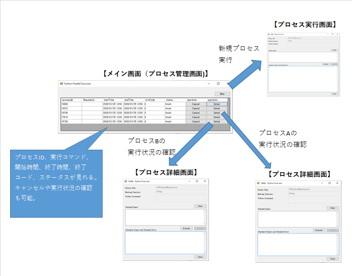Select the cell showing process ID 19708
The height and width of the screenshot is (276, 352).
(x=71, y=113)
